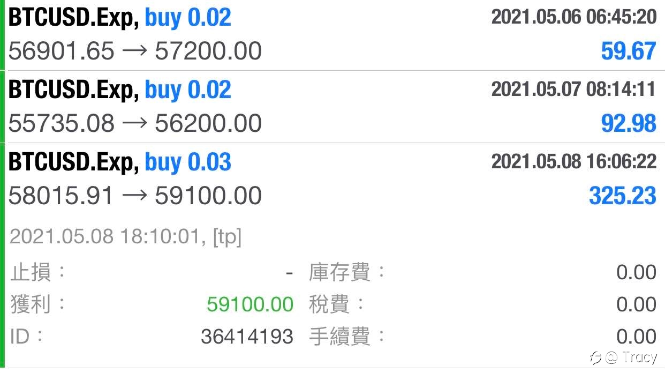Click the 59.67 profit value
Image resolution: width=665 pixels, height=380 pixels.
(x=628, y=51)
